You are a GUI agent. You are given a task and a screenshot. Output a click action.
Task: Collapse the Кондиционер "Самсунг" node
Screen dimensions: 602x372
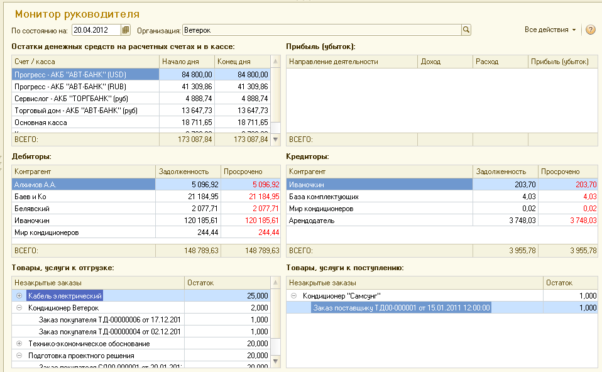pyautogui.click(x=293, y=295)
